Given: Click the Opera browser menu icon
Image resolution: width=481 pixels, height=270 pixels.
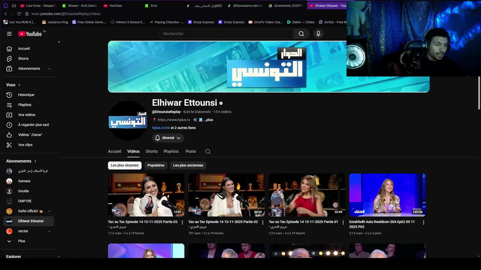Looking at the screenshot, I should [x=5, y=6].
